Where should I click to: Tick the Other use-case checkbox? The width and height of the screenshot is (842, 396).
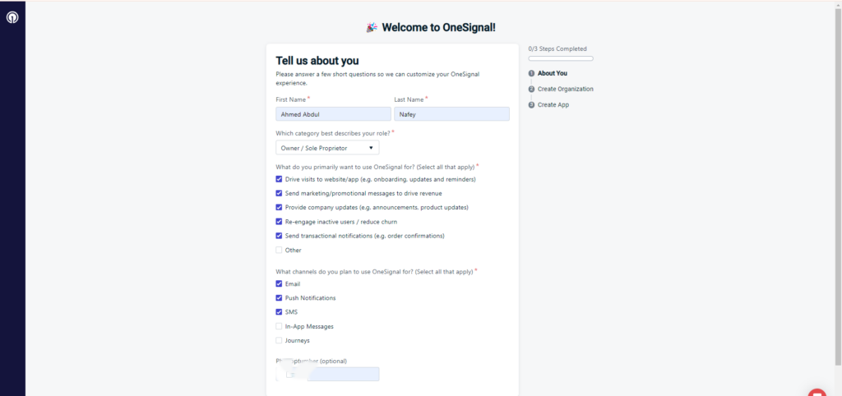279,250
